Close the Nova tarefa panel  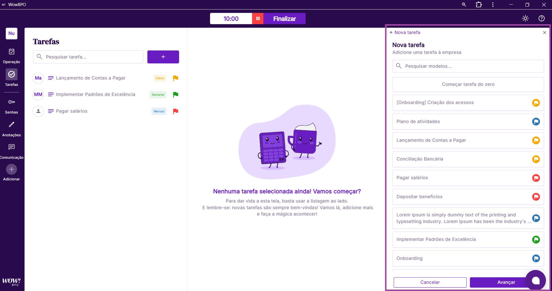click(x=545, y=33)
